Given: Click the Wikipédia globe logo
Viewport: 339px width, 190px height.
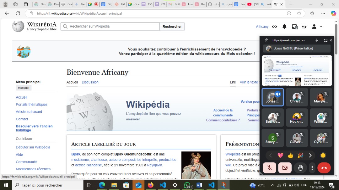Looking at the screenshot, I should coord(18,26).
